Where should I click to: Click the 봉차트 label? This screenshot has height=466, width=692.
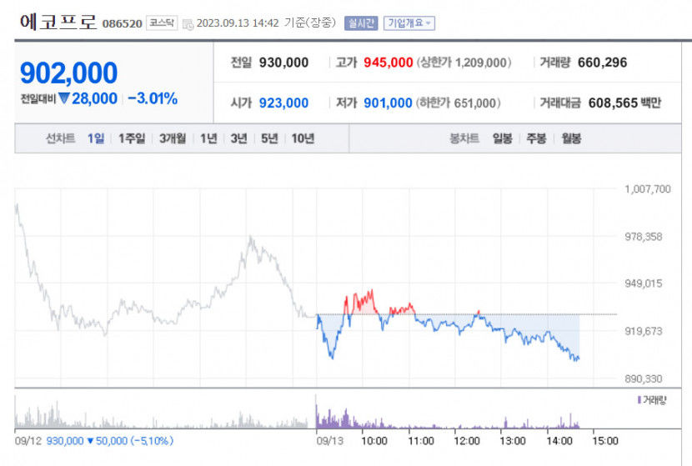pos(464,138)
